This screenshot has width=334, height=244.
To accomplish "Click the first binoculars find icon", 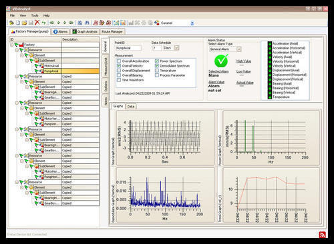I will click(x=79, y=23).
